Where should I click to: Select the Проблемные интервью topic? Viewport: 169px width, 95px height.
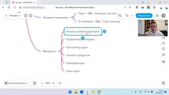pyautogui.click(x=80, y=39)
